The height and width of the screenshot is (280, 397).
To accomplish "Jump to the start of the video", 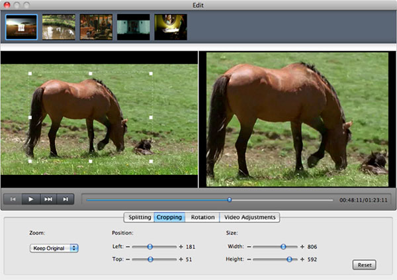I will pyautogui.click(x=13, y=199).
